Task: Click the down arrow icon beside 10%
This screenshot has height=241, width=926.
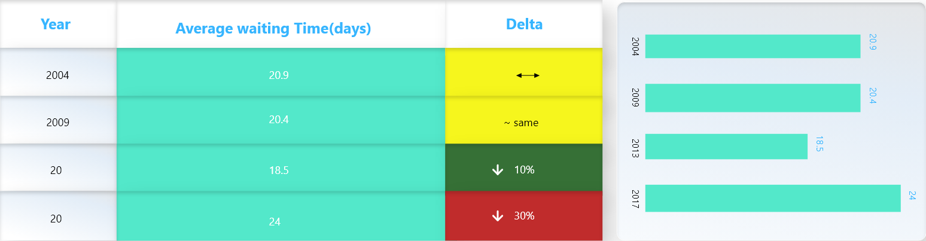Action: (x=497, y=170)
